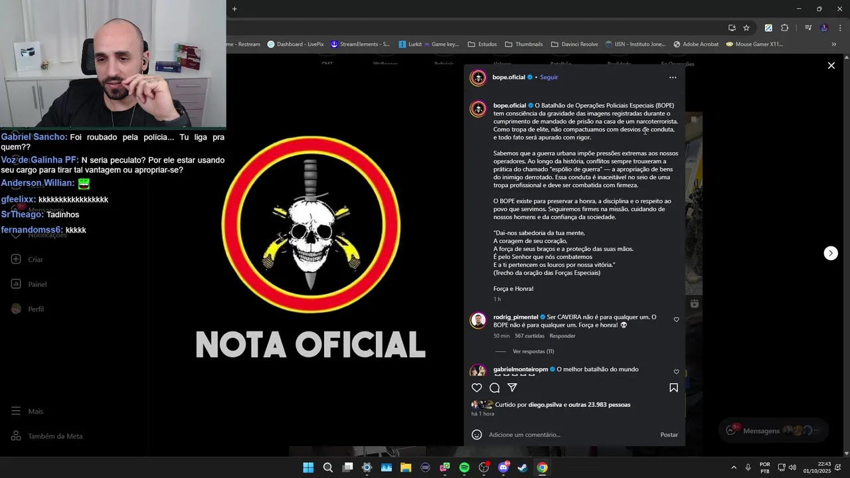Image resolution: width=850 pixels, height=478 pixels.
Task: Open the floating Mensagens button
Action: 774,430
